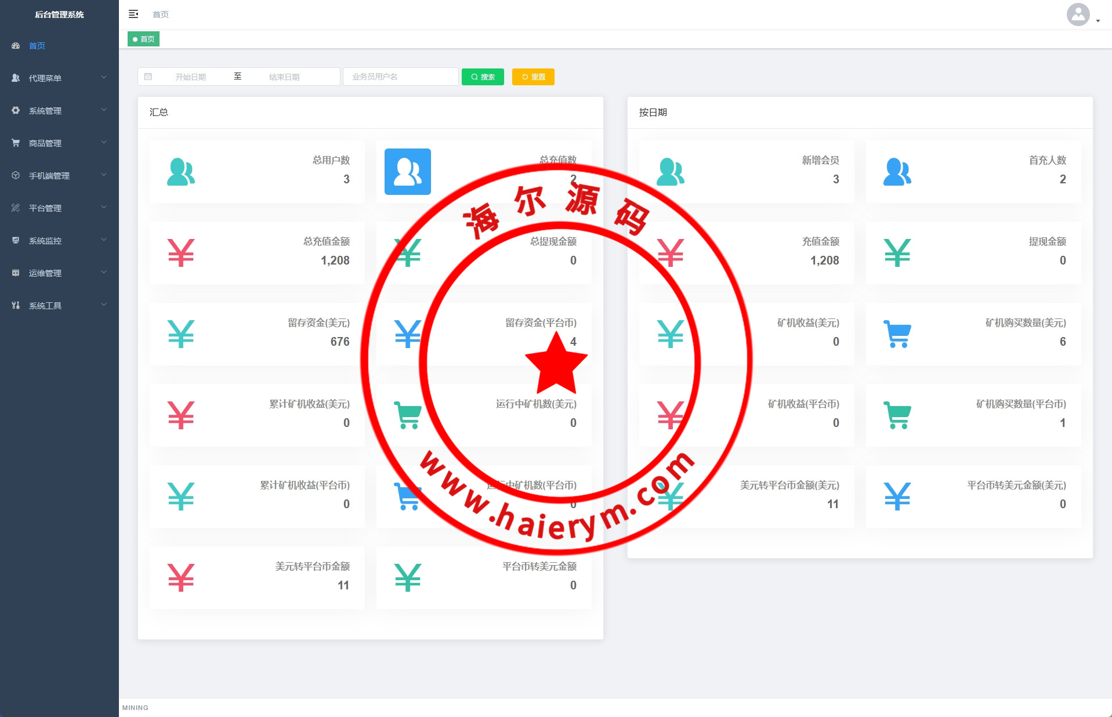Open the account dropdown arrow beside avatar

pyautogui.click(x=1098, y=21)
